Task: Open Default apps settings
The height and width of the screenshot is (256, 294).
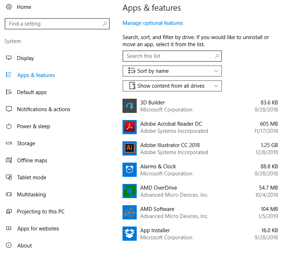Action: [32, 92]
